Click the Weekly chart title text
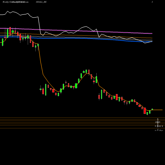Viewport: 165px width, 165px height. pyautogui.click(x=16, y=2)
